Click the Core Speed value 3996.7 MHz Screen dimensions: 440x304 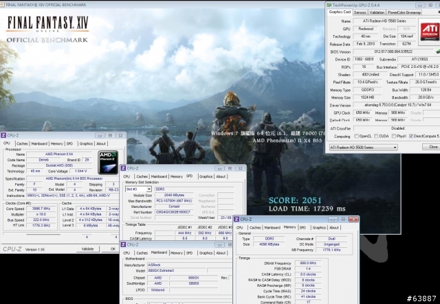(x=41, y=209)
